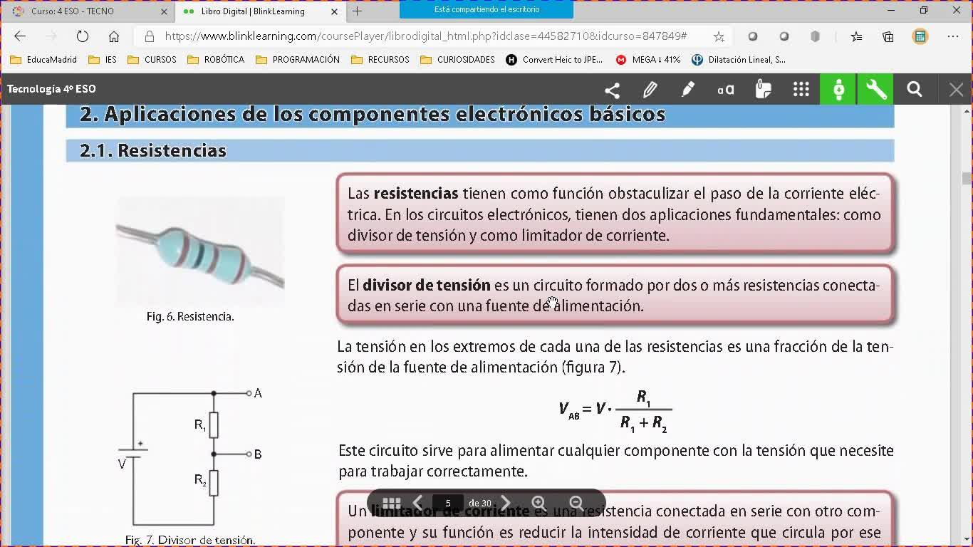View site security padlock info
973x547 pixels.
point(149,36)
